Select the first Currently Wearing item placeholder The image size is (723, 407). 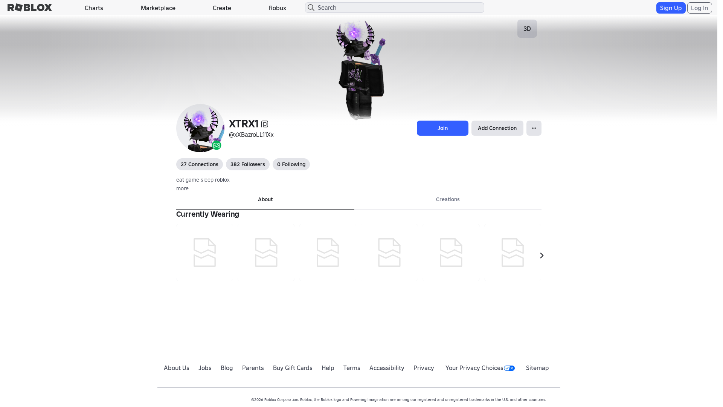[x=205, y=252]
